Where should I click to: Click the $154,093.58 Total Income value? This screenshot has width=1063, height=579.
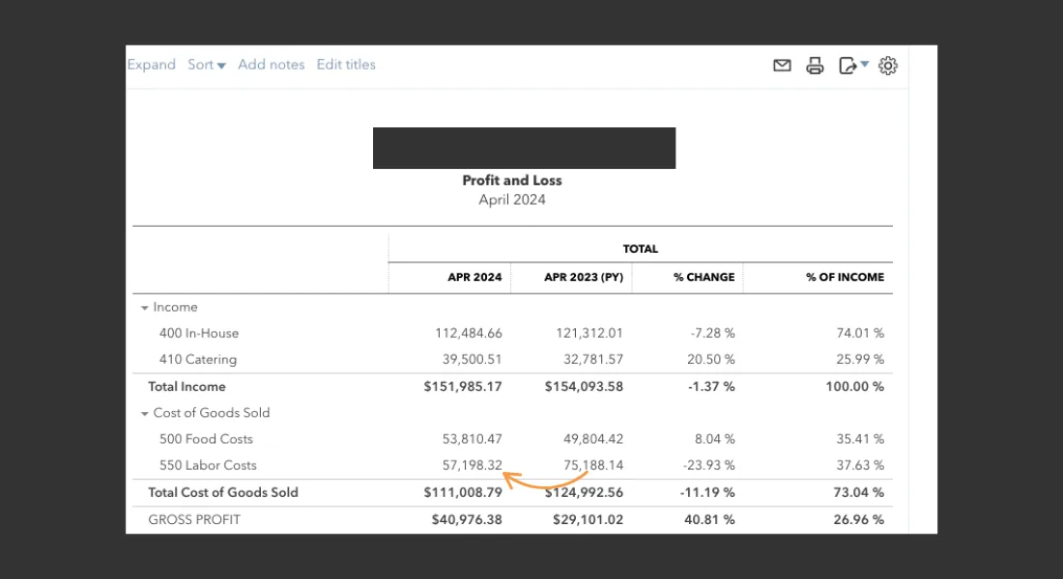tap(584, 387)
